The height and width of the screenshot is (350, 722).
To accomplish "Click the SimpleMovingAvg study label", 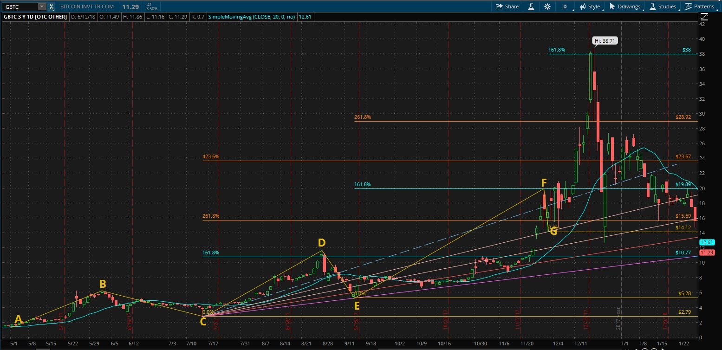I will pyautogui.click(x=252, y=17).
